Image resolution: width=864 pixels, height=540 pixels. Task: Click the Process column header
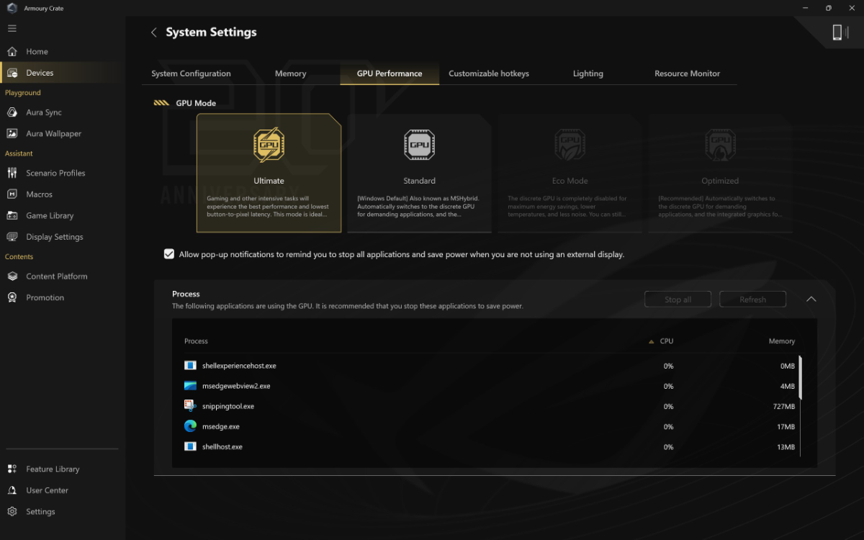coord(196,341)
